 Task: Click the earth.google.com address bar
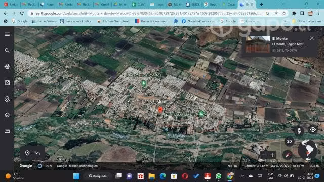(x=148, y=13)
